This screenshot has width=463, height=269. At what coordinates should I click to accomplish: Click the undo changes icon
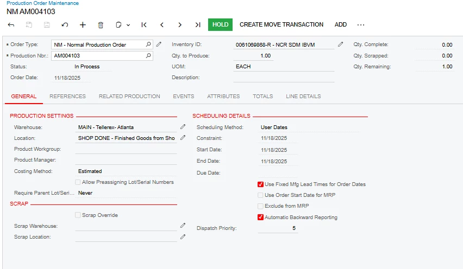tap(65, 25)
